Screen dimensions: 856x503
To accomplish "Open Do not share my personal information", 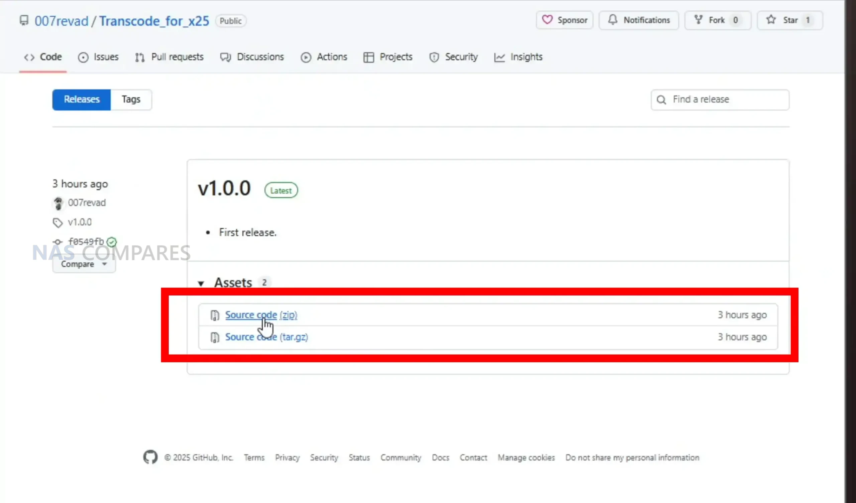I will [x=632, y=458].
